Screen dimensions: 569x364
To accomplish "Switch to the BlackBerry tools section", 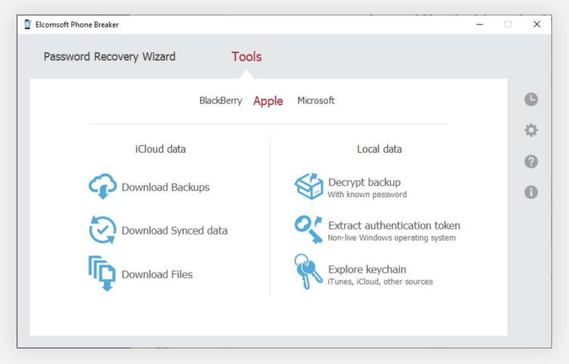I will point(221,101).
